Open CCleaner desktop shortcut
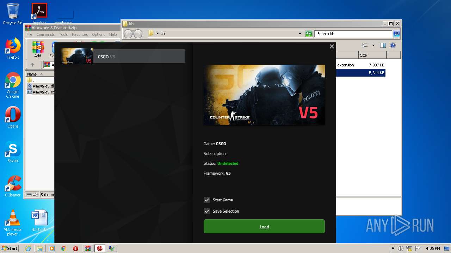 13,186
